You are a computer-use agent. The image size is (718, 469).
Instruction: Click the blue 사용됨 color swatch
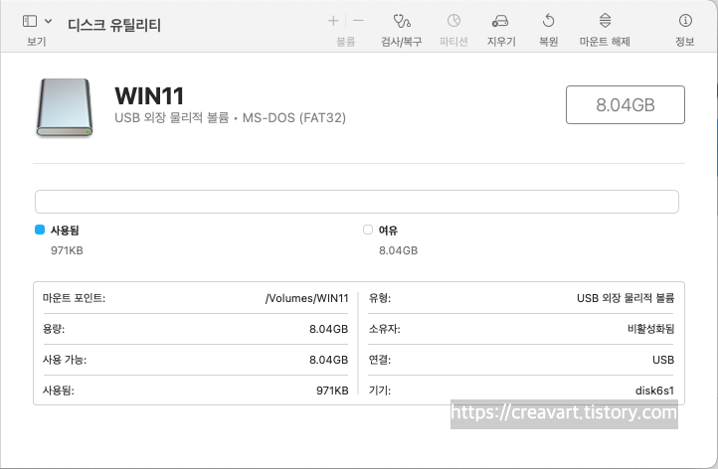(40, 230)
